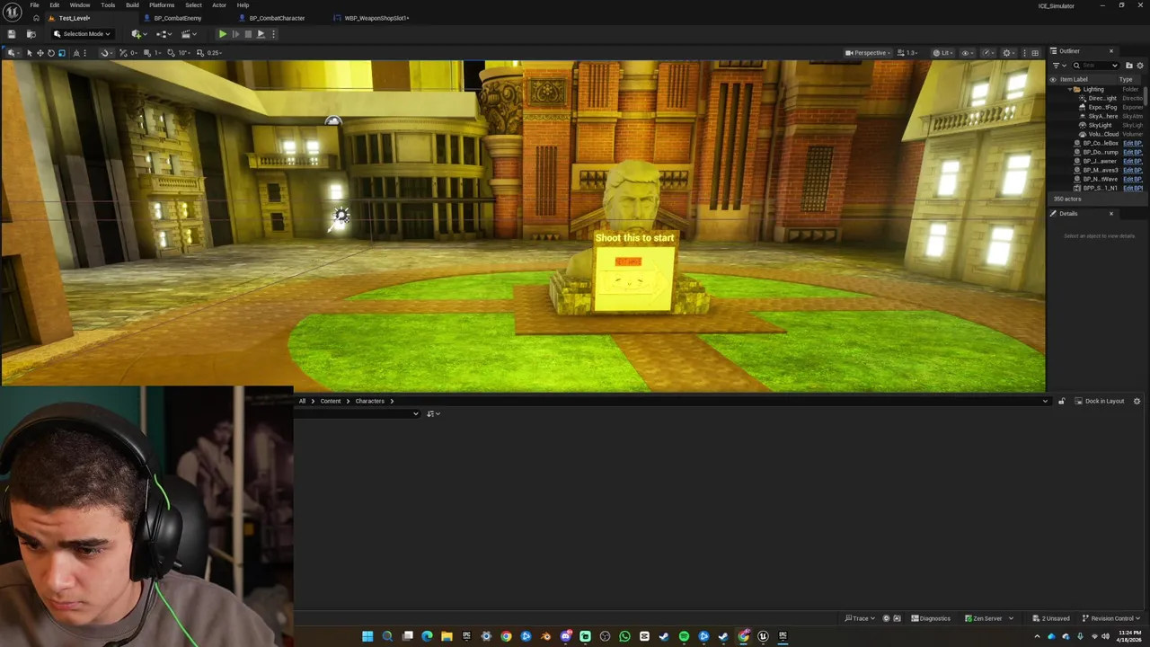Click Dock in Layout button
This screenshot has height=647, width=1150.
pos(1099,401)
